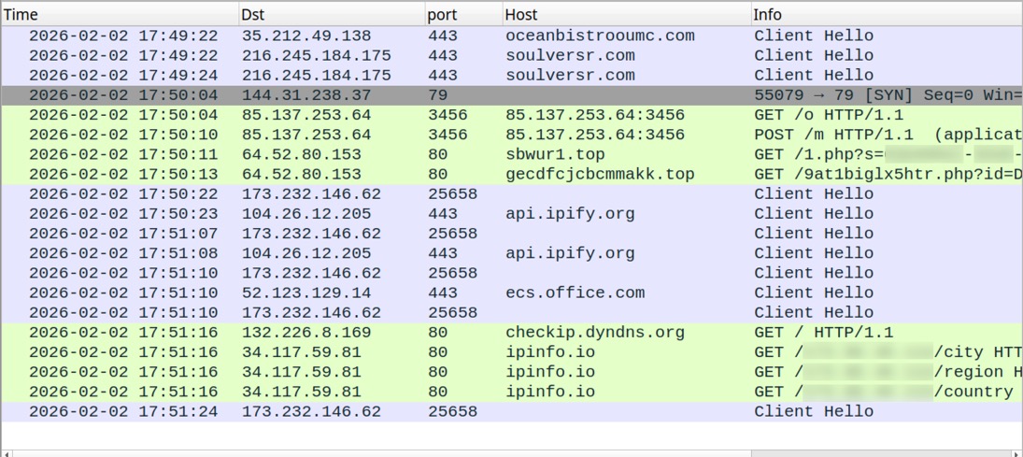Viewport: 1023px width, 457px height.
Task: Sort by the port column header
Action: (x=458, y=14)
